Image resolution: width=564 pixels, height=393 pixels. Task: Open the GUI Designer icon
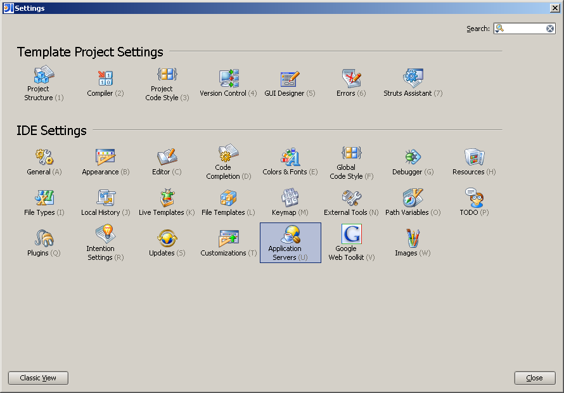coord(290,79)
